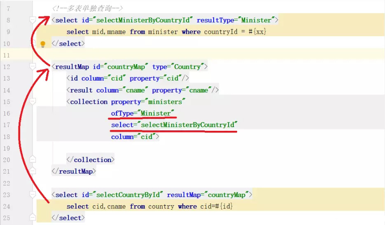385x225 pixels.
Task: Collapse the selectMinisterByCountryId select block at line 8
Action: (x=33, y=20)
